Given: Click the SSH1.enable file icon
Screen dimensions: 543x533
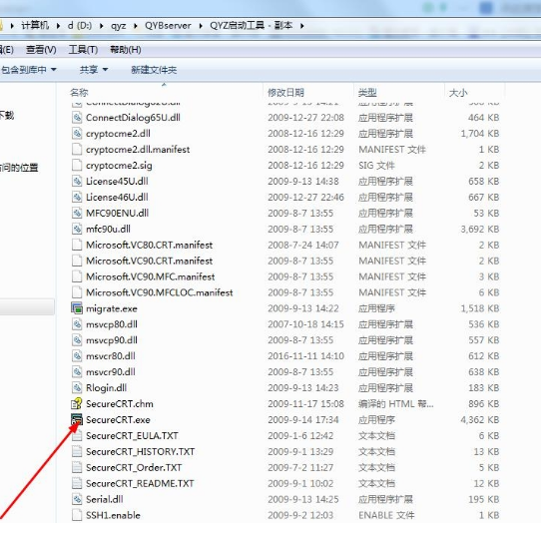Looking at the screenshot, I should pyautogui.click(x=77, y=515).
